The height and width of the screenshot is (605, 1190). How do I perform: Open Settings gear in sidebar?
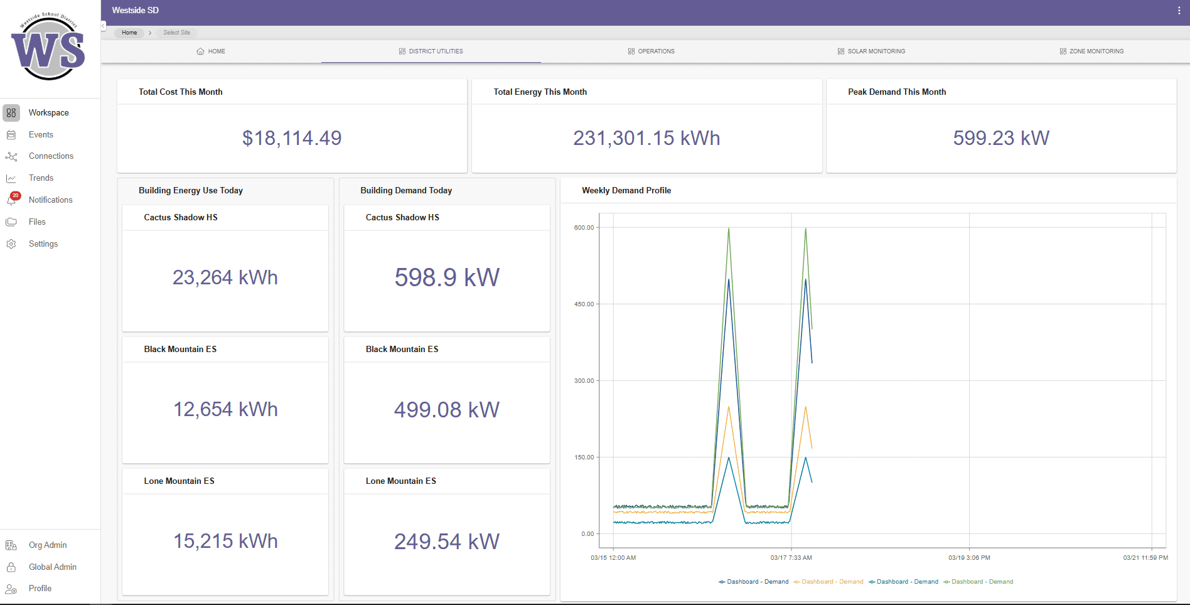pyautogui.click(x=11, y=244)
